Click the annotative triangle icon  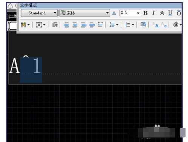click(x=114, y=13)
